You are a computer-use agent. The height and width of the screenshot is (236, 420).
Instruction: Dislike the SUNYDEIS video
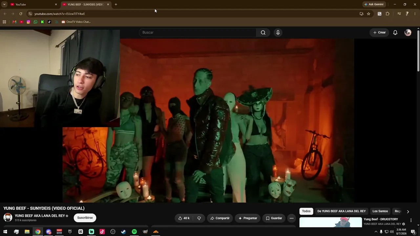(x=199, y=218)
